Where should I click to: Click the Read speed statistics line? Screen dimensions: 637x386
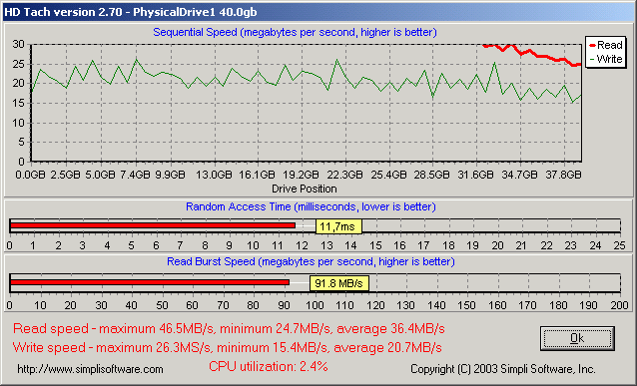(x=229, y=328)
